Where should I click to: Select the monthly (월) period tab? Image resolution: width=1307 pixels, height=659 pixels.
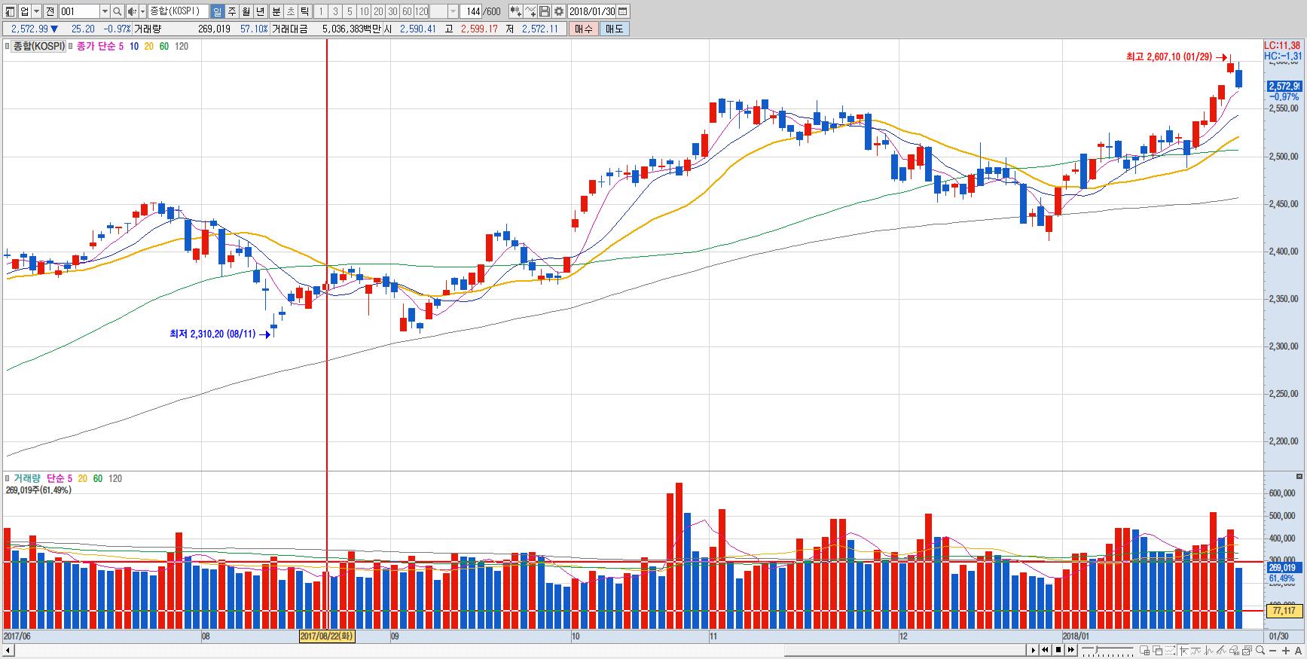point(246,11)
